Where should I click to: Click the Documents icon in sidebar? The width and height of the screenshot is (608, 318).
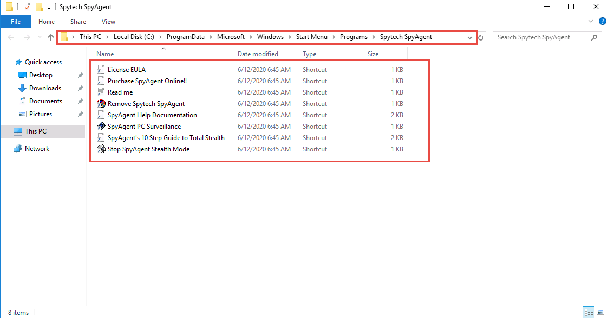pos(23,101)
